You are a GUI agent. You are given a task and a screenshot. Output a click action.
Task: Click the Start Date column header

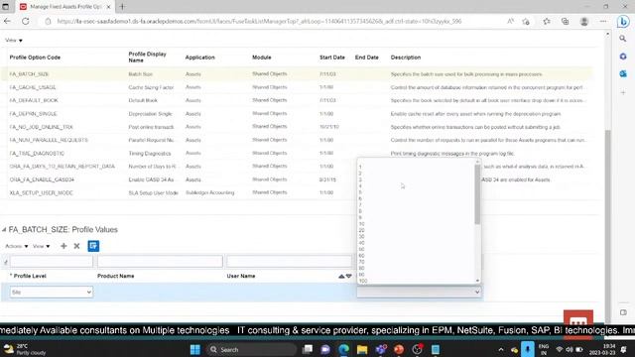[332, 58]
